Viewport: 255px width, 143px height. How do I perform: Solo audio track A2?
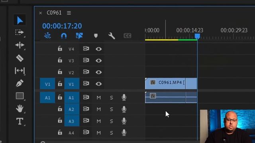pos(112,109)
